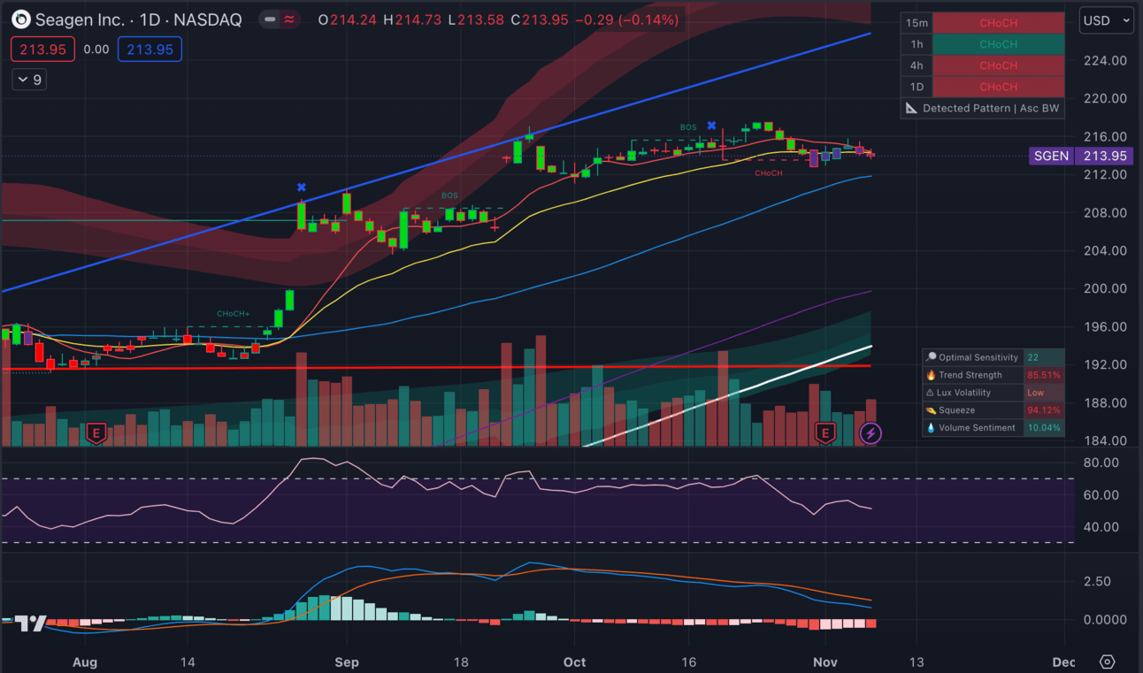The image size is (1143, 673).
Task: Click the Nov label on time axis
Action: 825,662
